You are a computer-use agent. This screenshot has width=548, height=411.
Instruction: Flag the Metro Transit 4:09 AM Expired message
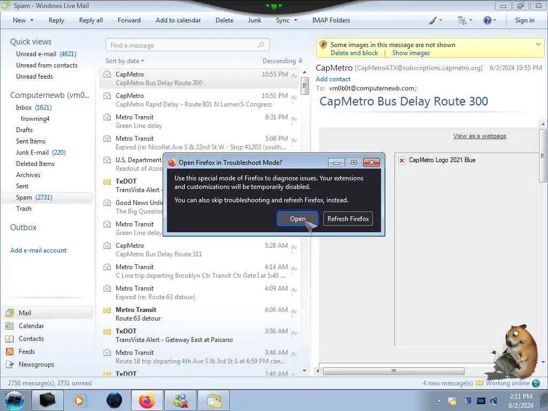pos(294,290)
